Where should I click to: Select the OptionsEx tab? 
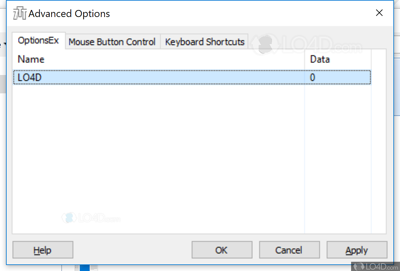[x=39, y=40]
